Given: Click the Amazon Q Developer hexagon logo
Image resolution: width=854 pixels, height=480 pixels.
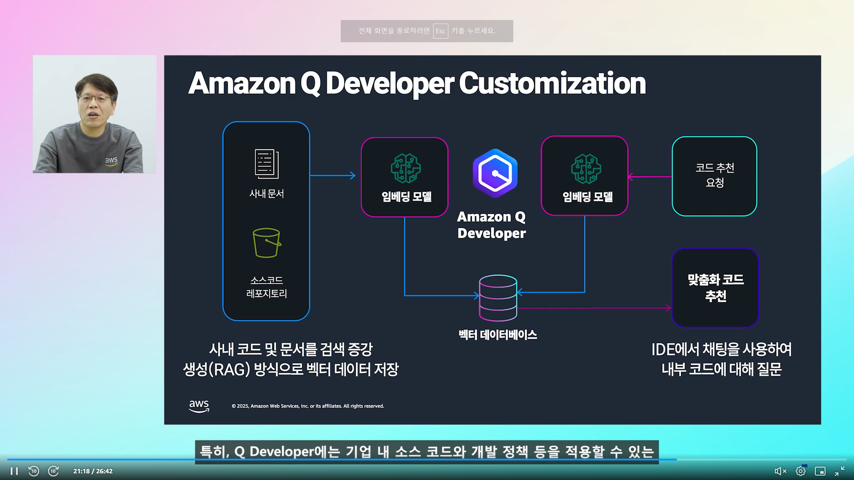Looking at the screenshot, I should pos(495,173).
